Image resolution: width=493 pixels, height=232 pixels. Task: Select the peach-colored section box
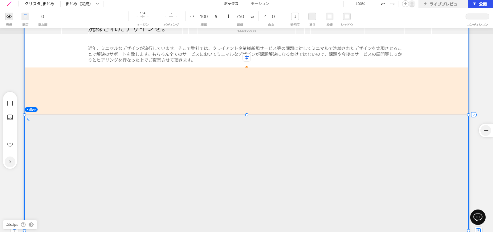tap(246, 91)
